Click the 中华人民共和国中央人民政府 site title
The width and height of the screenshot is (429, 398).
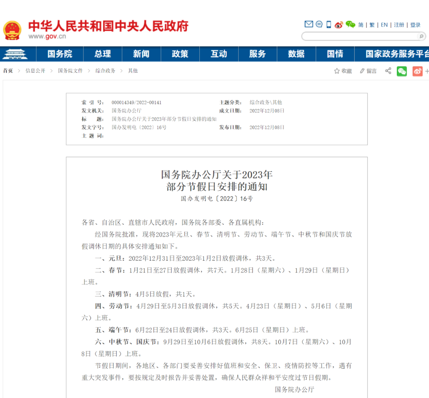pos(108,26)
